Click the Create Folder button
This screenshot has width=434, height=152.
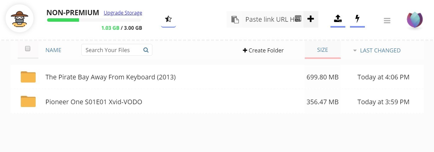pyautogui.click(x=263, y=50)
